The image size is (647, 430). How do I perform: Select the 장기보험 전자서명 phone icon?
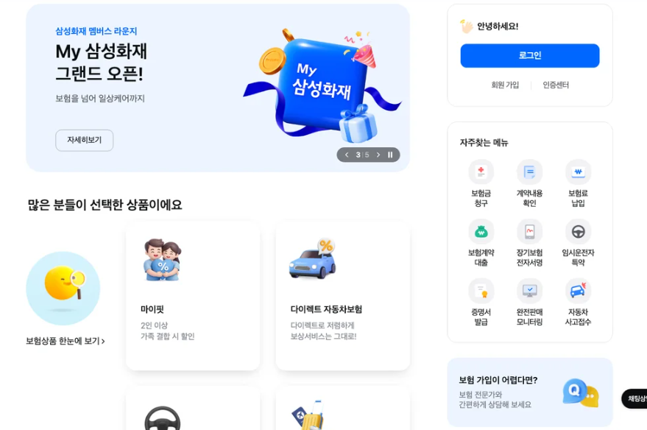click(529, 231)
